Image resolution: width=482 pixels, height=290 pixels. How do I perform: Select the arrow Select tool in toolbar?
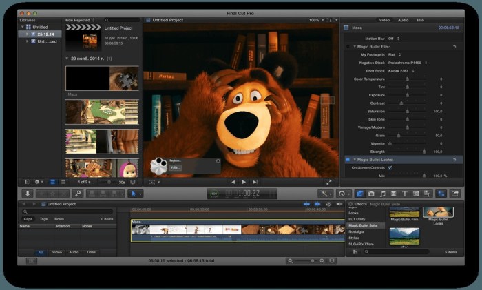coord(135,194)
